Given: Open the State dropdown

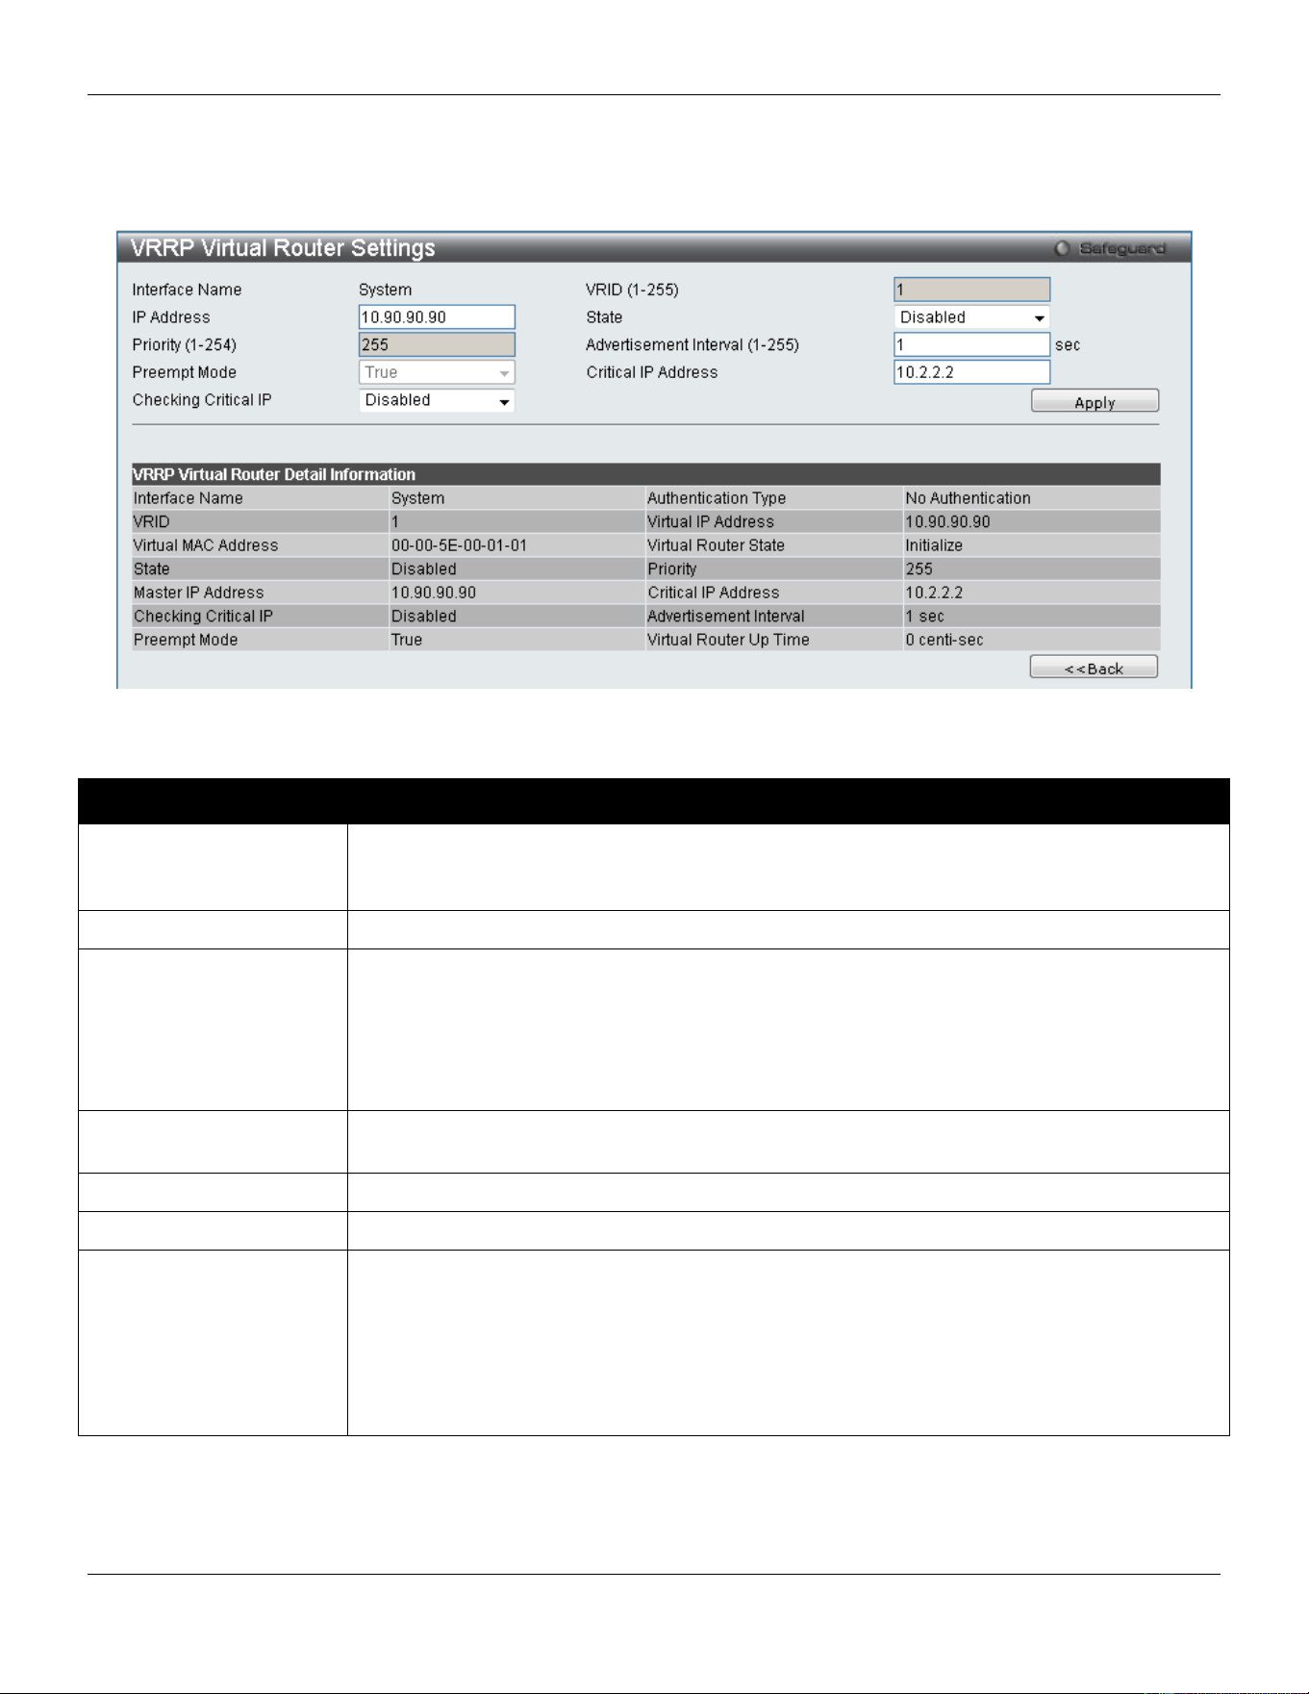Looking at the screenshot, I should (x=971, y=317).
